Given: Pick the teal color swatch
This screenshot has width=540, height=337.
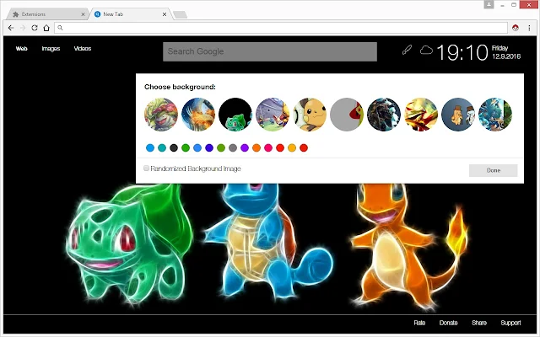Looking at the screenshot, I should point(162,148).
